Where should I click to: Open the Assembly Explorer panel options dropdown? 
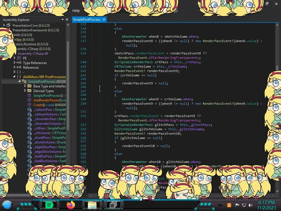pyautogui.click(x=63, y=20)
